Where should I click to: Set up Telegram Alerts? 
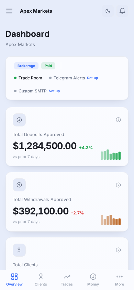coord(92,78)
